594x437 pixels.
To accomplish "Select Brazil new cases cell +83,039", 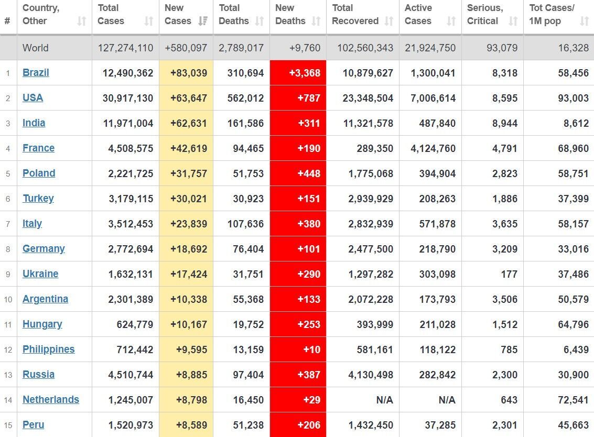I will coord(186,73).
